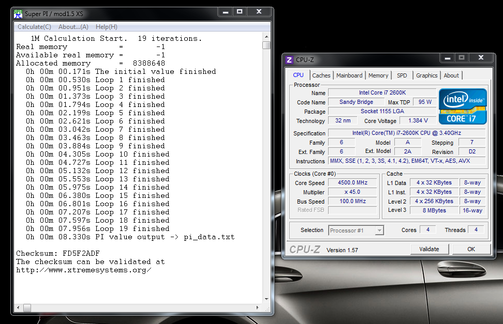Click the 'http://www.xtremesystems.org/' text line
The height and width of the screenshot is (324, 503).
84,270
